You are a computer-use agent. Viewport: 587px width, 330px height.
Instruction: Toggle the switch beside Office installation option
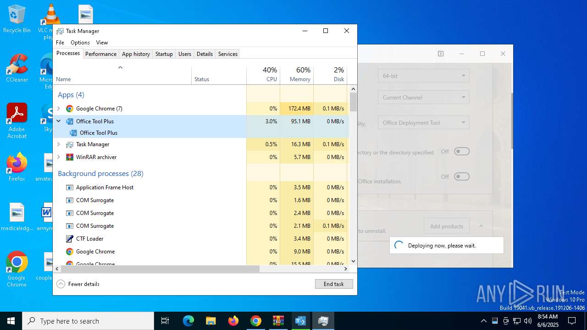tap(462, 176)
